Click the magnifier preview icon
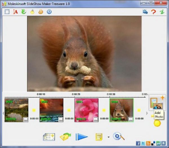This screenshot has width=169, height=148. [x=119, y=136]
